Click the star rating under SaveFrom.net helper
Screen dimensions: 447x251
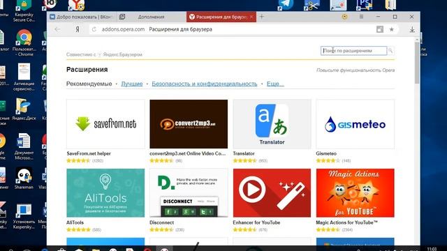(78, 161)
